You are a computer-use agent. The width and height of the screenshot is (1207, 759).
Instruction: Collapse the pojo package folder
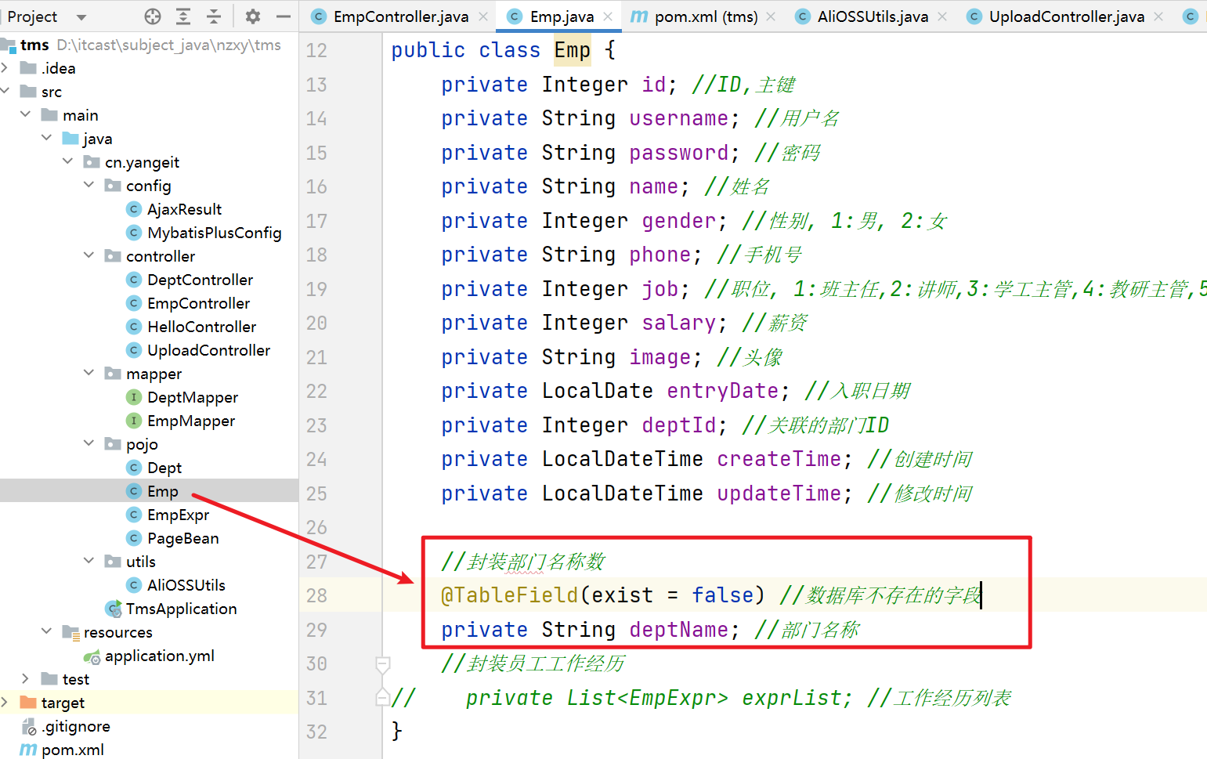pyautogui.click(x=89, y=443)
